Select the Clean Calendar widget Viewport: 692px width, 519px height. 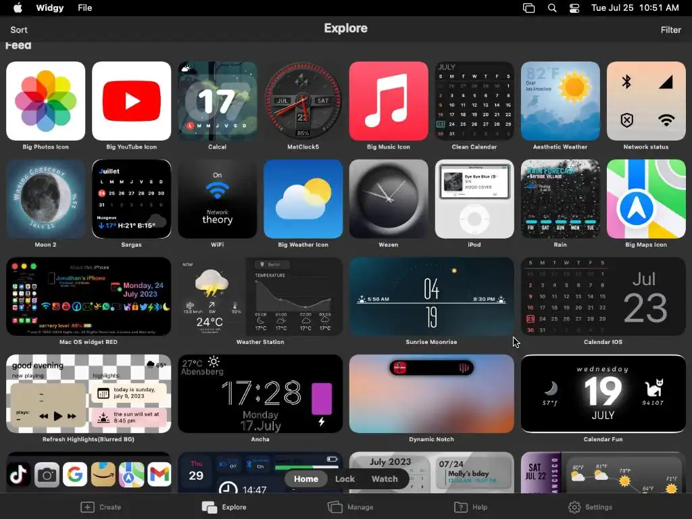tap(474, 101)
